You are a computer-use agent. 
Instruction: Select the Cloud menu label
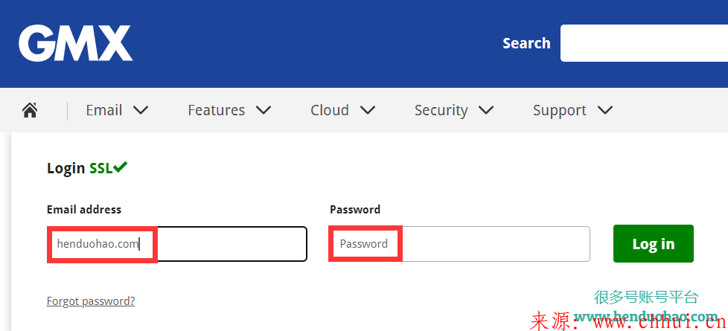point(330,111)
